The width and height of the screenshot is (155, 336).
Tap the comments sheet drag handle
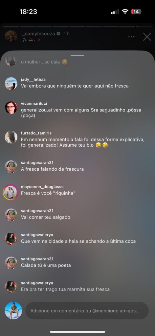(x=77, y=55)
